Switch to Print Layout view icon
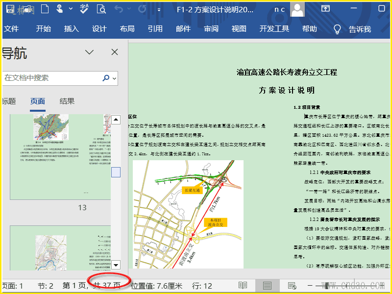Viewport: 392px width, 294px height. [x=267, y=286]
